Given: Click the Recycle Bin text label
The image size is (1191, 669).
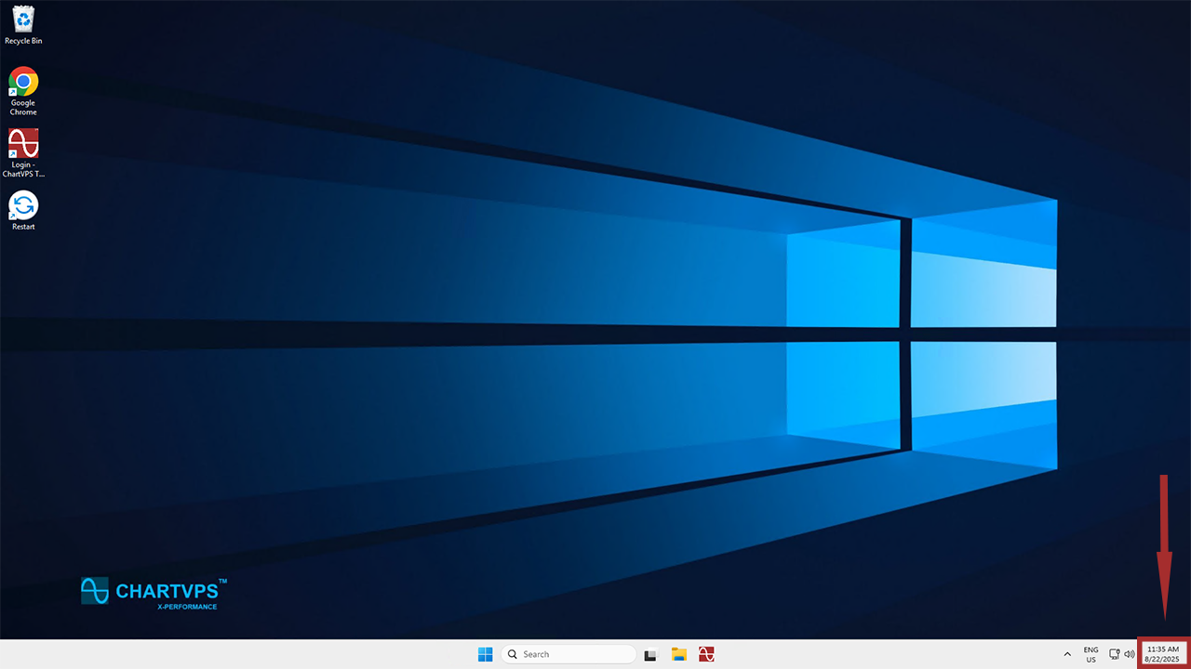Looking at the screenshot, I should pyautogui.click(x=23, y=41).
